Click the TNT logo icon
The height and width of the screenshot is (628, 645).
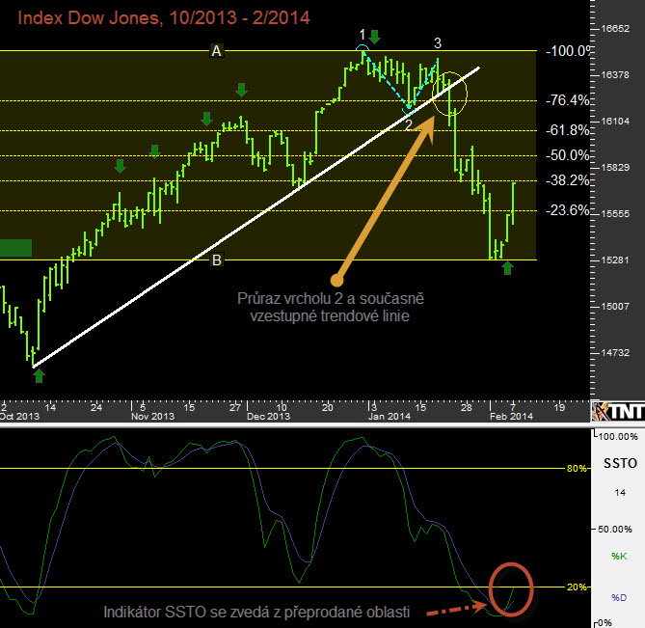coord(617,411)
